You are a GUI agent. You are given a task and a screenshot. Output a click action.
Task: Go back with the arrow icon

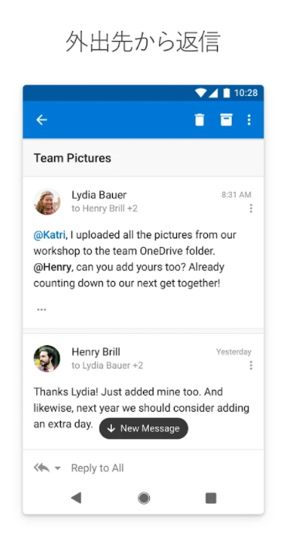pos(42,120)
